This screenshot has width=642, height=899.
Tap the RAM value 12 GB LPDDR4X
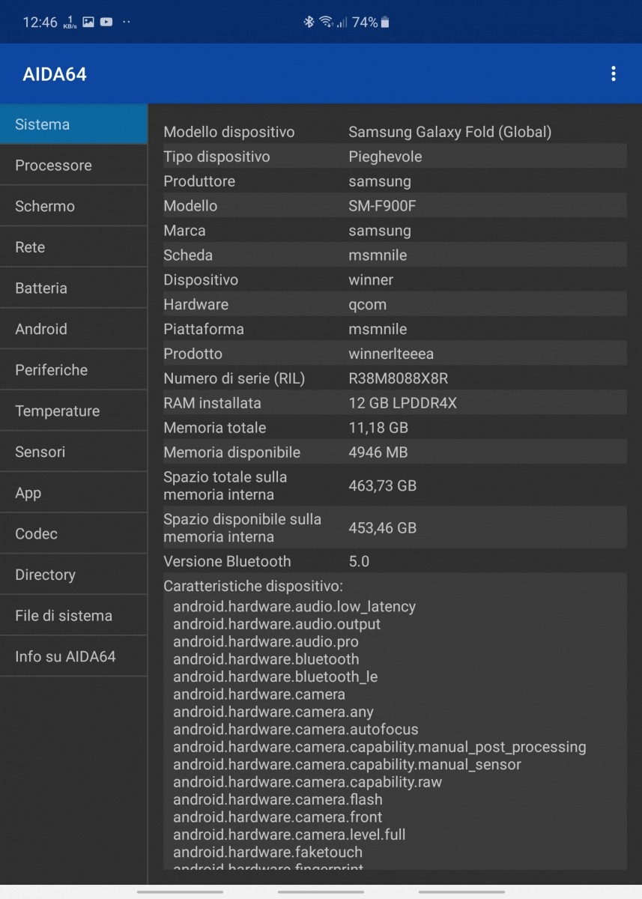pyautogui.click(x=402, y=403)
